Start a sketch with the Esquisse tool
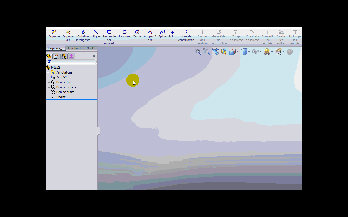 click(54, 34)
